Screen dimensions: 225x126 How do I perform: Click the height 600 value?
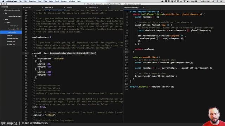coord(49,67)
